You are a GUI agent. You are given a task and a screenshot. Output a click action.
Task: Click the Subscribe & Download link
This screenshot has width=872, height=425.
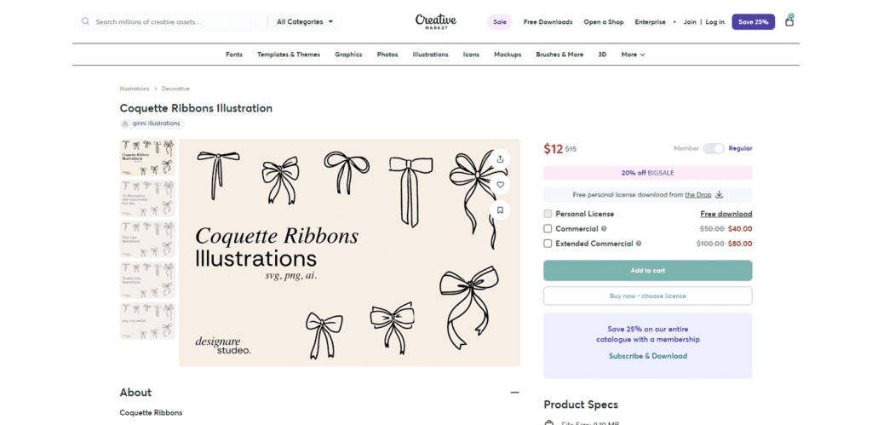(x=647, y=356)
